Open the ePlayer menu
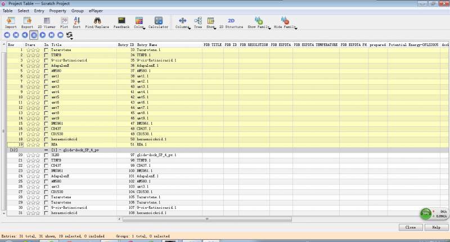The width and height of the screenshot is (450, 242). pos(96,11)
